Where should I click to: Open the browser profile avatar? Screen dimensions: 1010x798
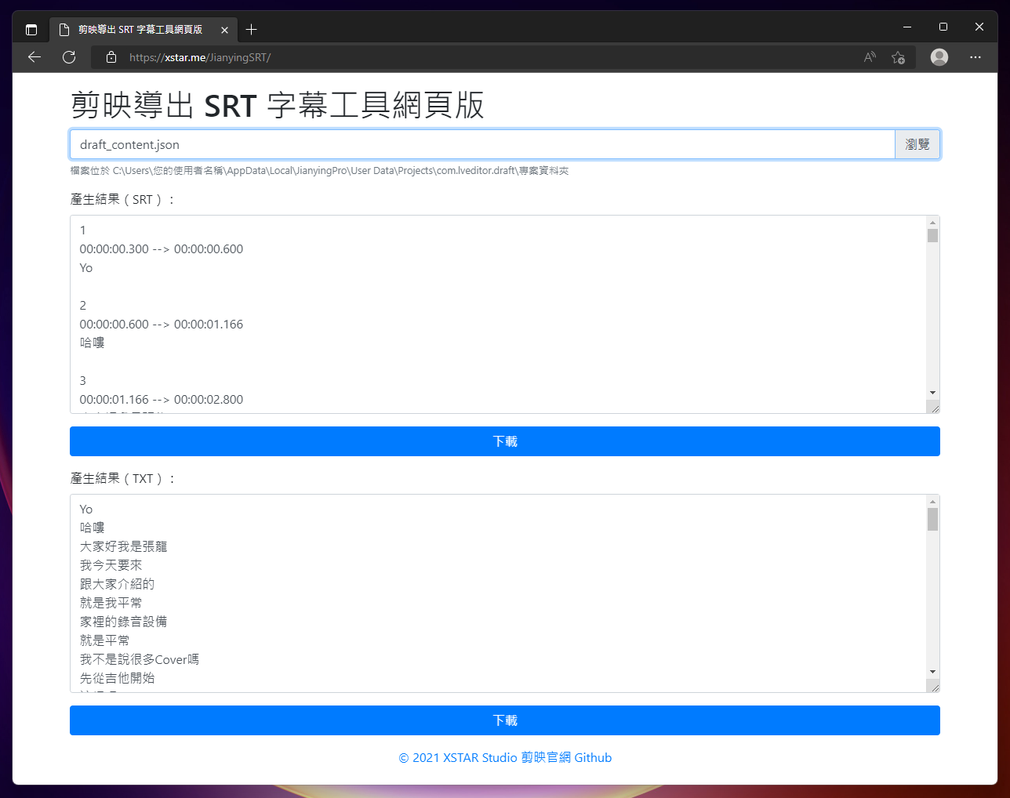point(939,57)
